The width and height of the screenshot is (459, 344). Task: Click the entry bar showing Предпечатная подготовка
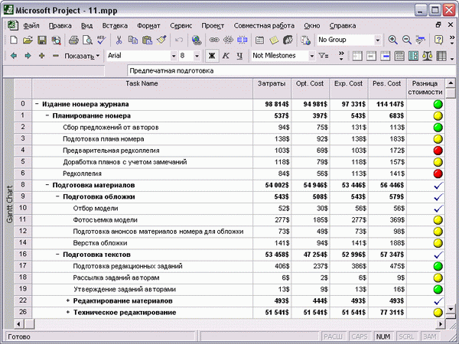[x=291, y=71]
